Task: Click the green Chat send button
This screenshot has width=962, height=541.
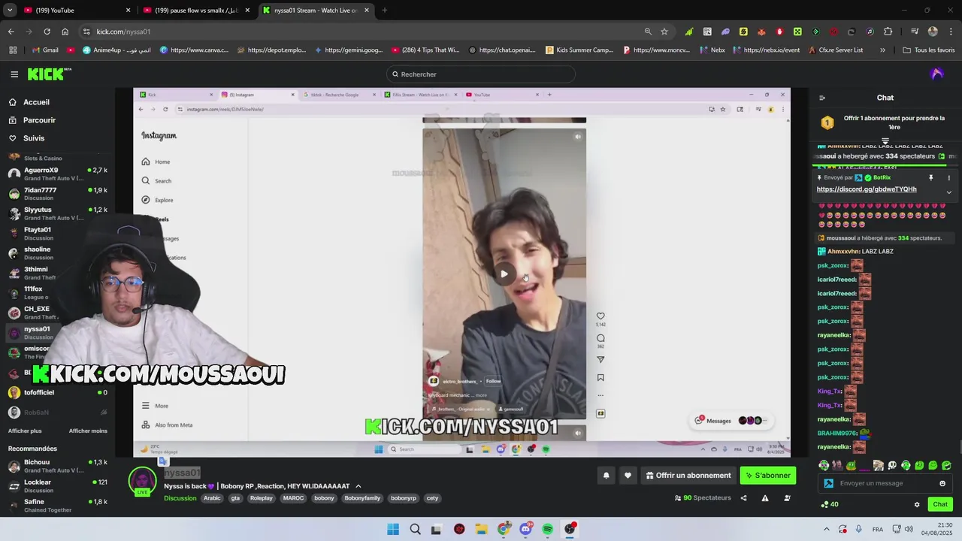Action: click(939, 504)
